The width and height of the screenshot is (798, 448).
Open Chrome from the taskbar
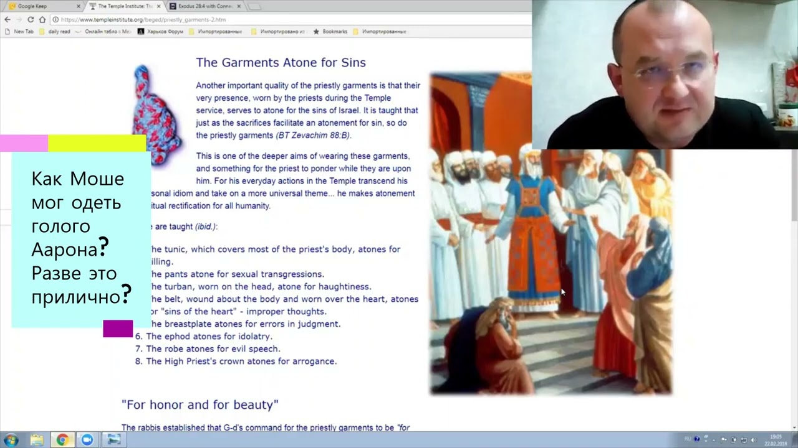[x=62, y=440]
